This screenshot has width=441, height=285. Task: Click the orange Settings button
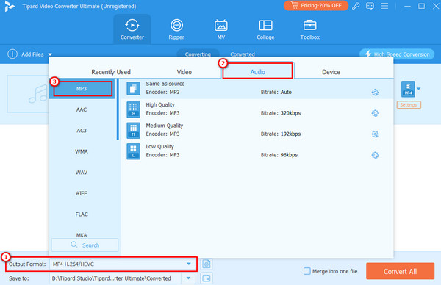409,104
